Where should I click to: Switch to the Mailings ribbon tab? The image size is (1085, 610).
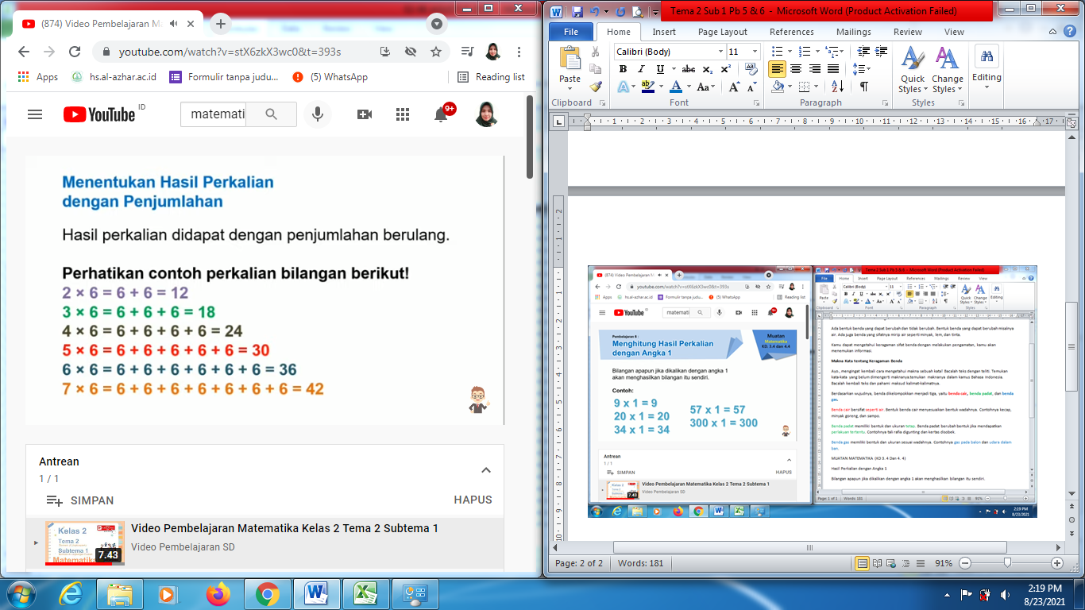point(854,32)
